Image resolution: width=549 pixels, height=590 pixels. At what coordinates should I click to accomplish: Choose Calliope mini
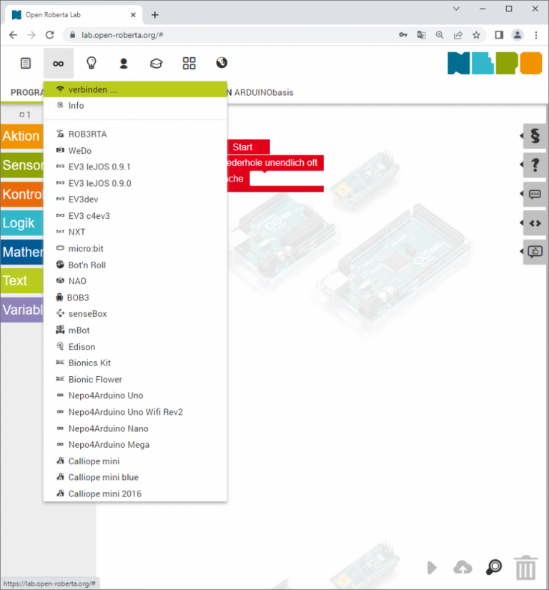coord(135,461)
